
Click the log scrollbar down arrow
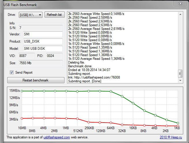(180, 80)
